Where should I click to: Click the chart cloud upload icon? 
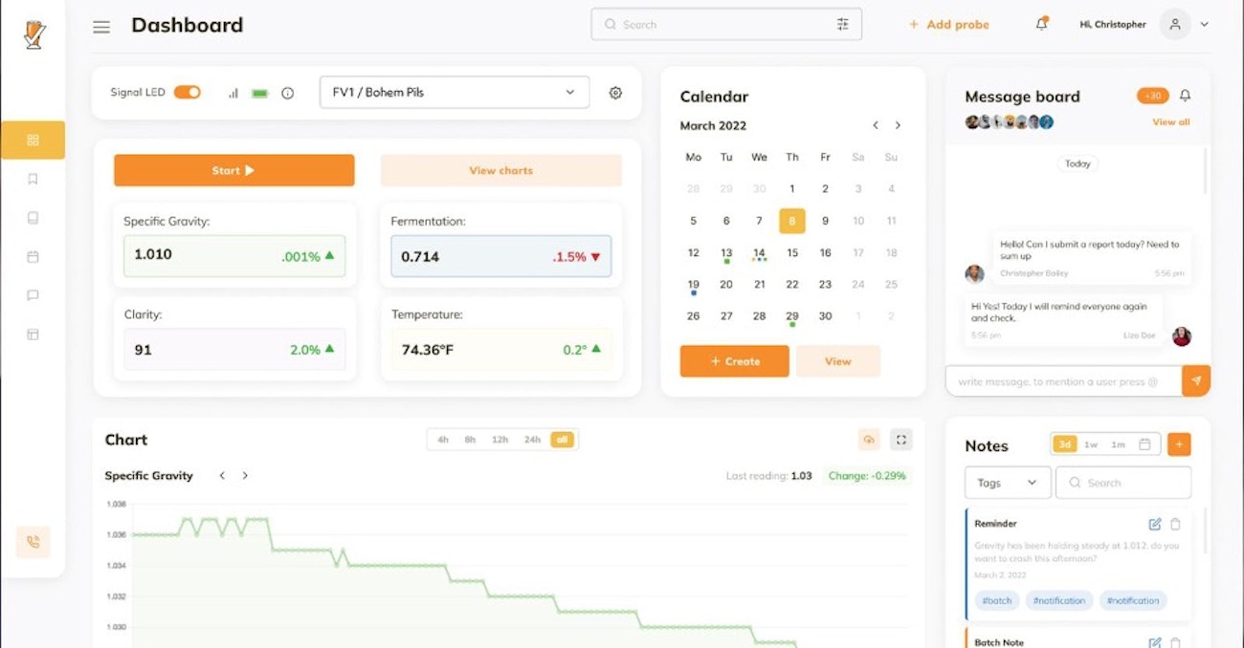tap(869, 440)
